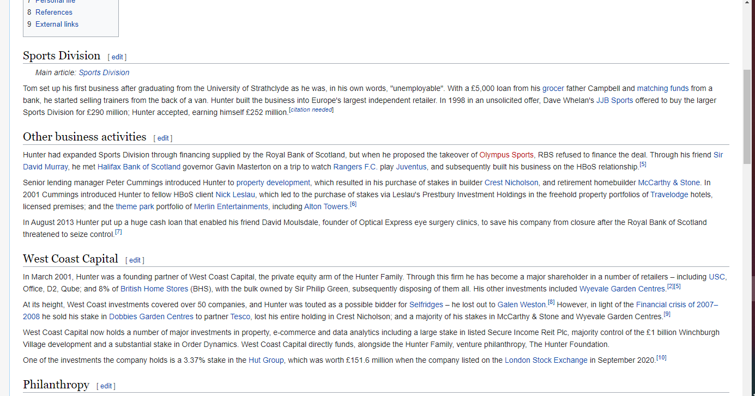Open the External links contents entry
755x396 pixels.
pyautogui.click(x=57, y=24)
